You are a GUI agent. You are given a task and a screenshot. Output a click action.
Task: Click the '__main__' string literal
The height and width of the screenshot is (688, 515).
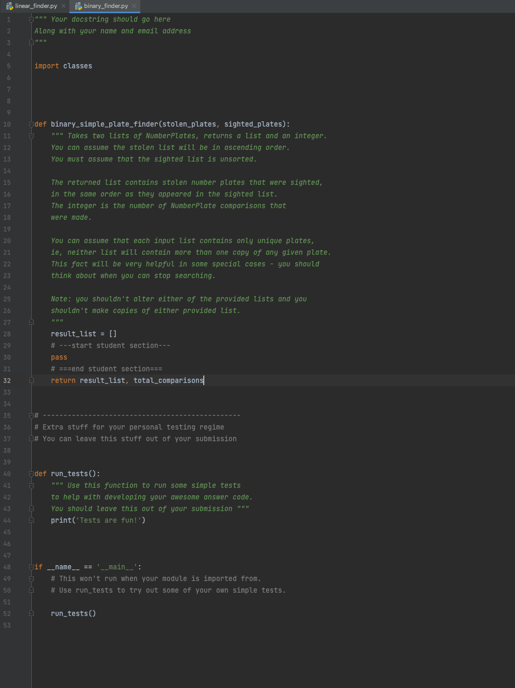[x=117, y=567]
